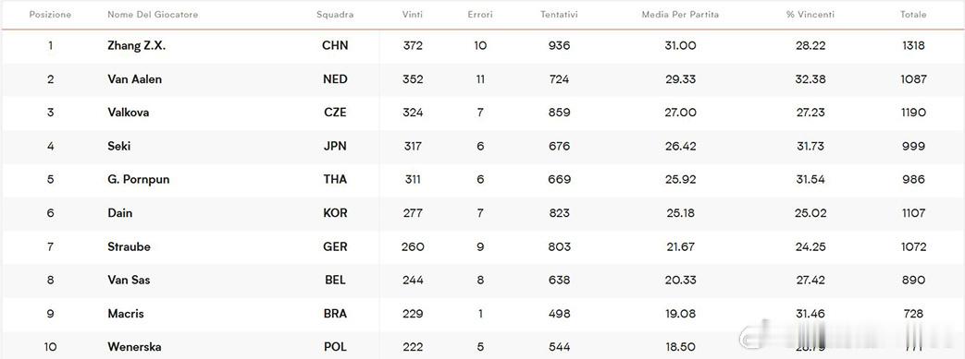Sort by % Vincenti column
Viewport: 965px width, 359px height.
point(810,15)
